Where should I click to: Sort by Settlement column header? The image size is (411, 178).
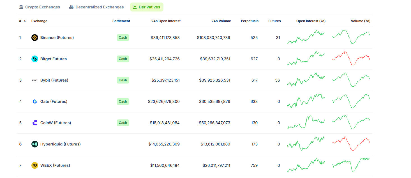tap(121, 21)
